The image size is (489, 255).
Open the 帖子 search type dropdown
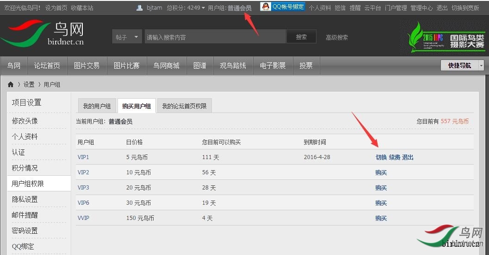point(127,37)
